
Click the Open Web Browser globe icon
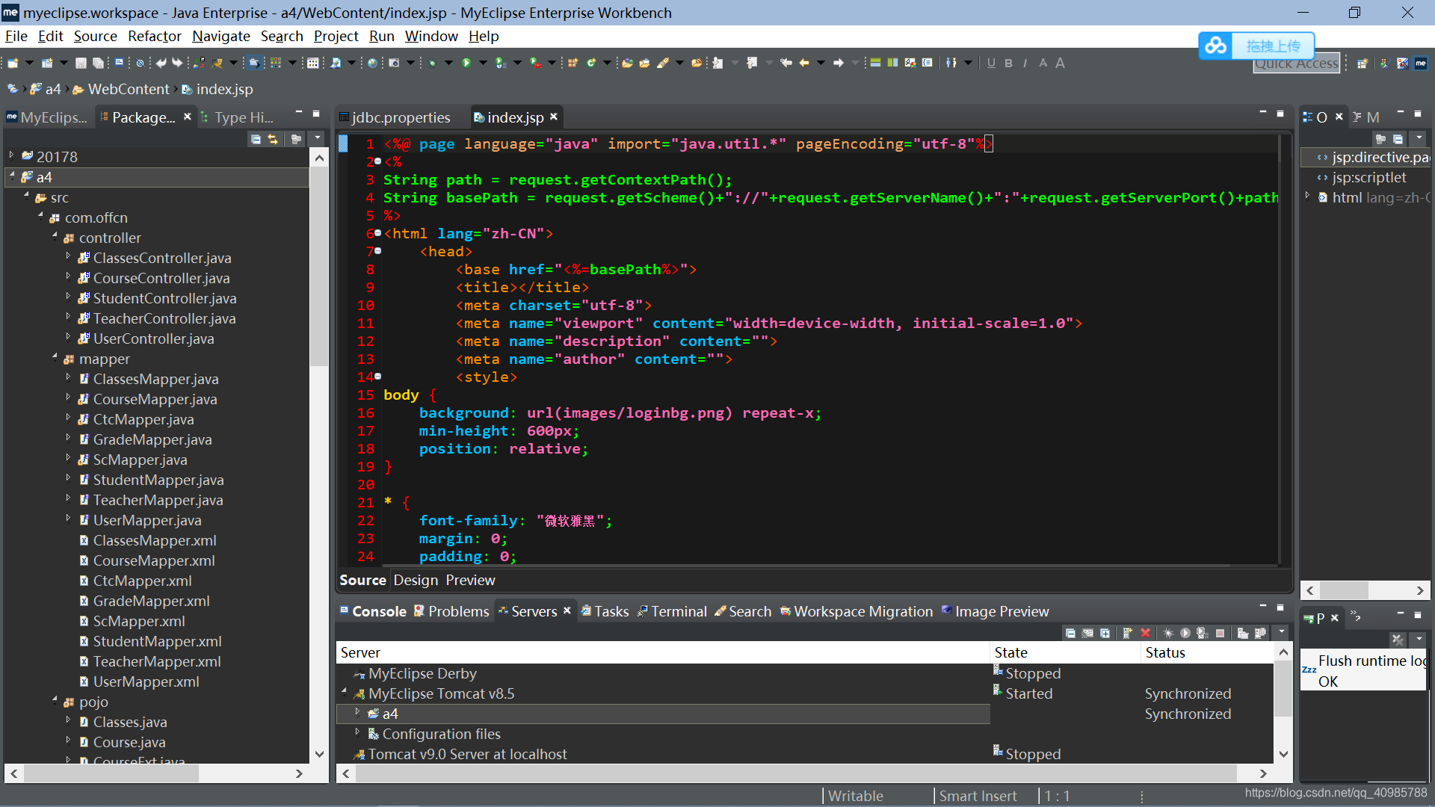tap(372, 64)
